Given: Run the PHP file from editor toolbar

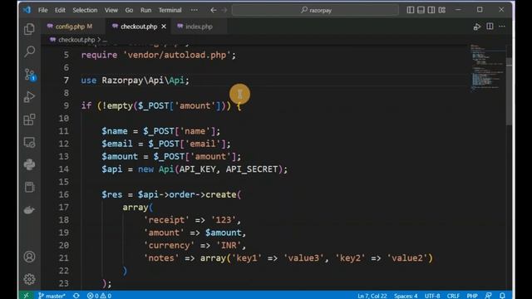Looking at the screenshot, I should (477, 27).
